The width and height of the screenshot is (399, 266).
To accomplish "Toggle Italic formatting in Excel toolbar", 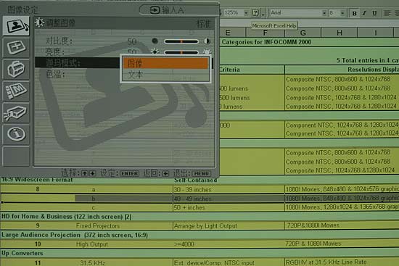I will pos(364,13).
